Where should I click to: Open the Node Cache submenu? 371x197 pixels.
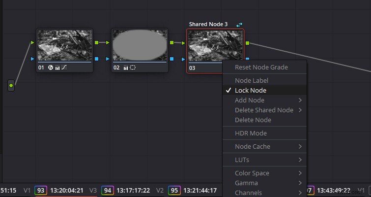tap(264, 146)
